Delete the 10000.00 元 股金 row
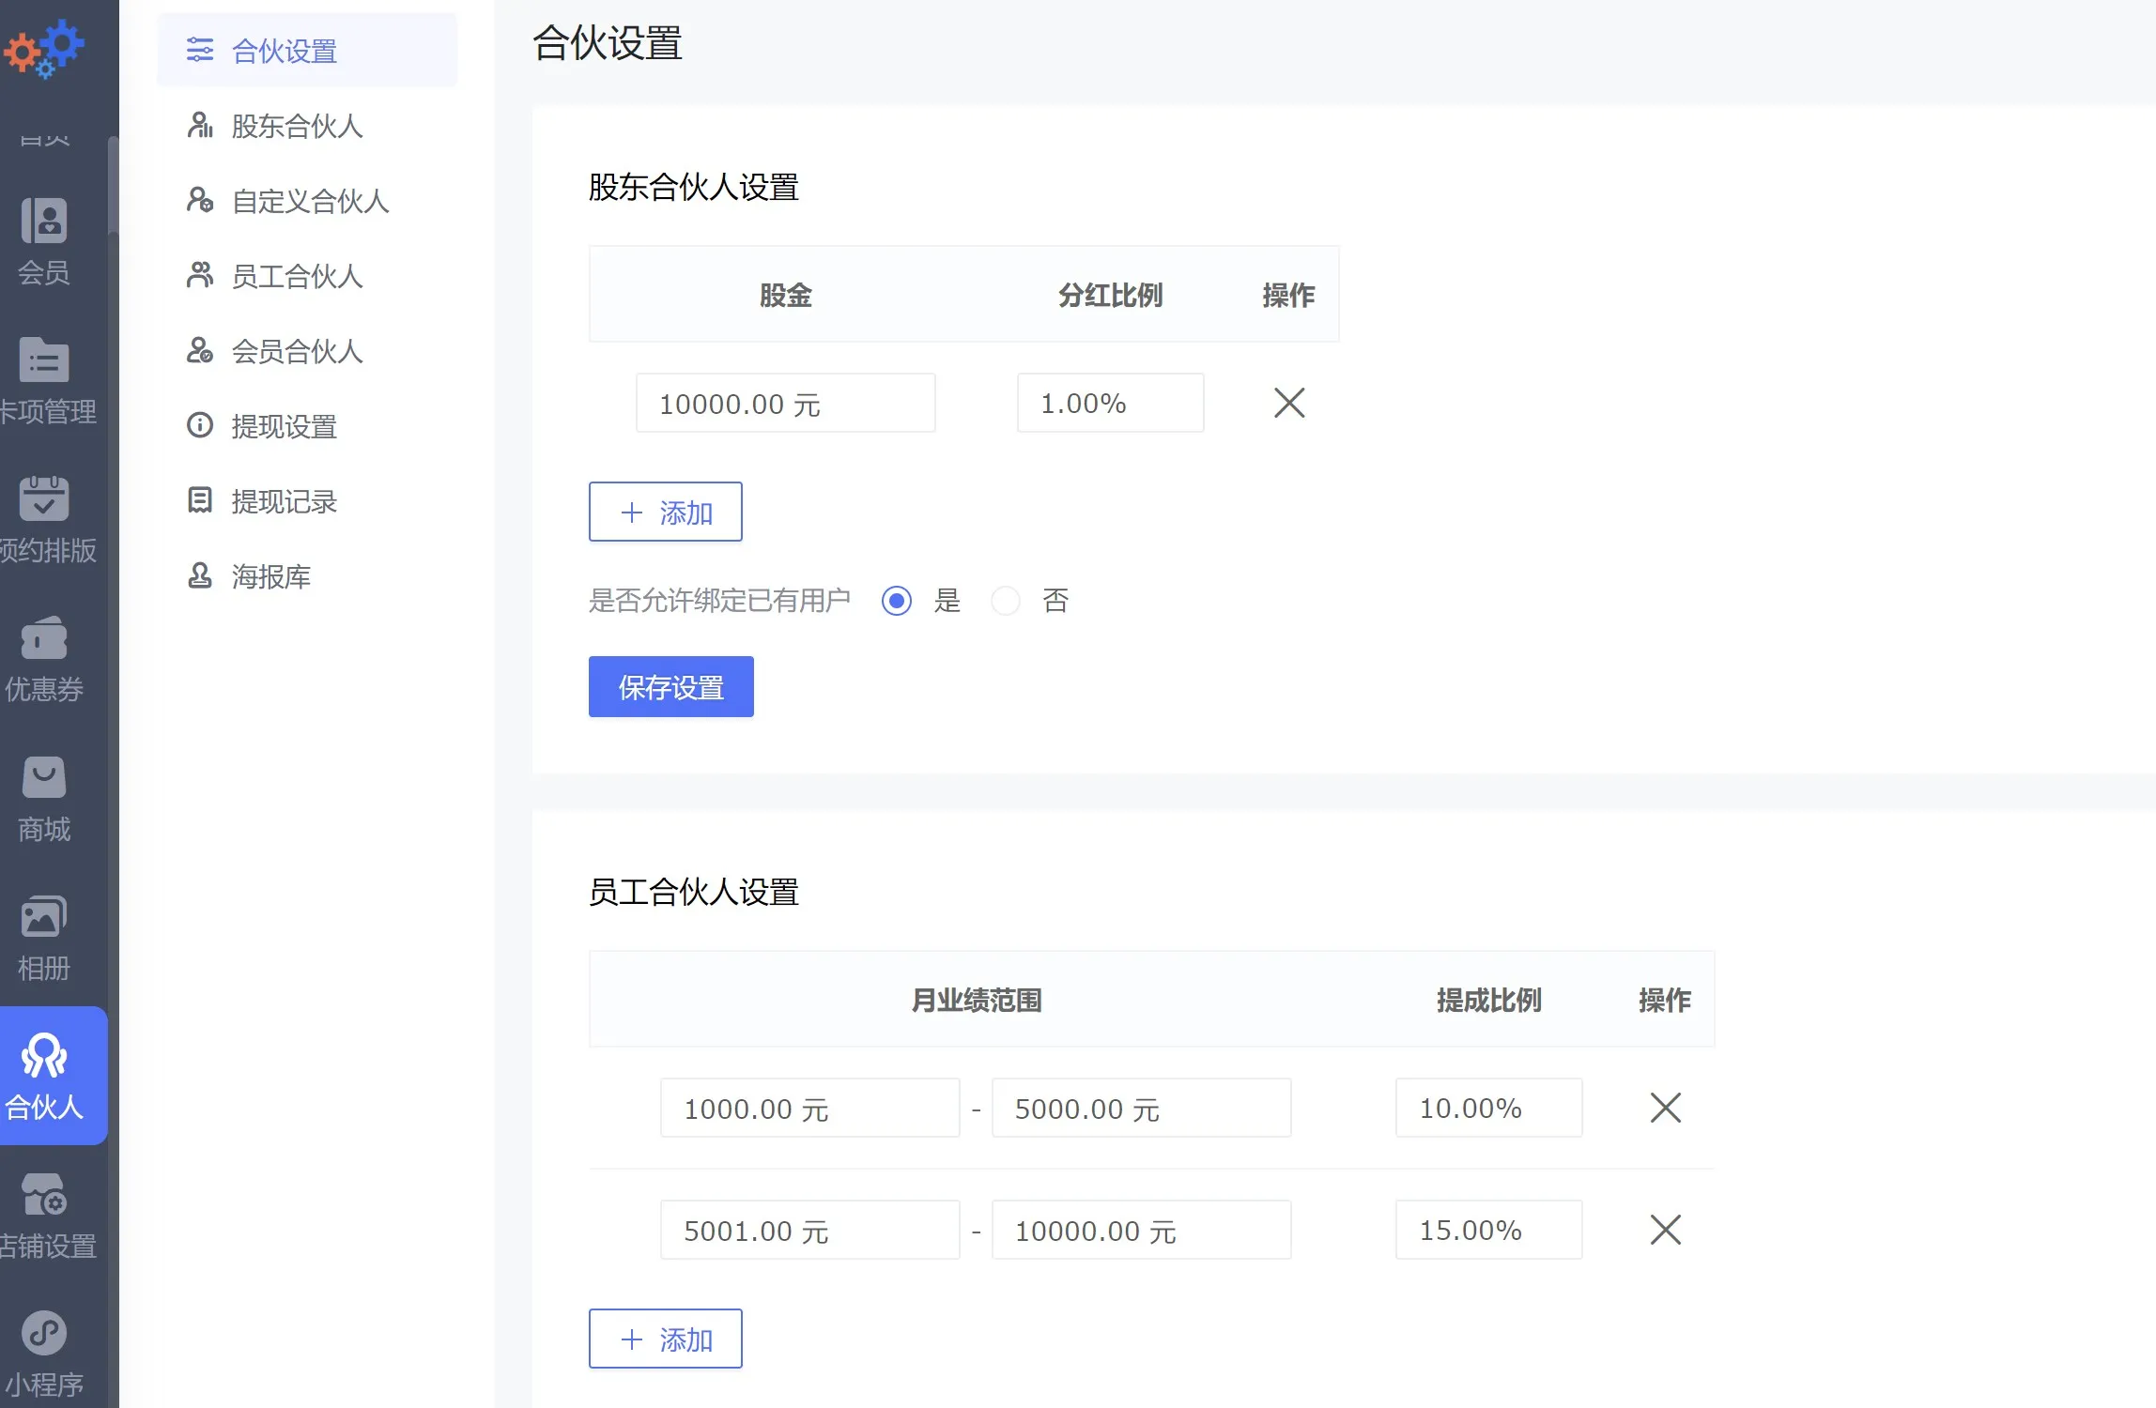 (x=1289, y=403)
